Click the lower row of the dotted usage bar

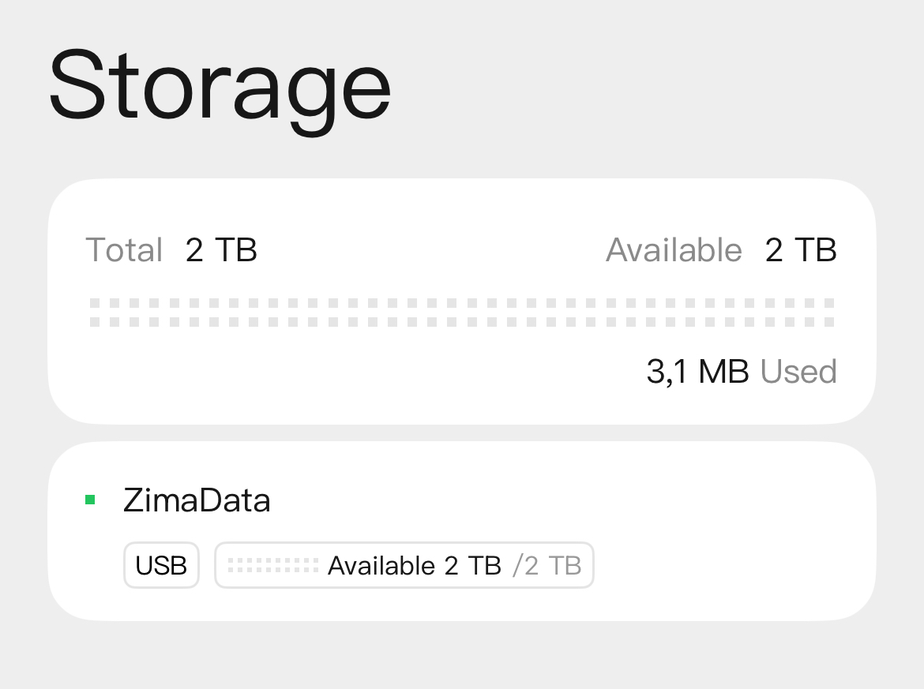(462, 322)
